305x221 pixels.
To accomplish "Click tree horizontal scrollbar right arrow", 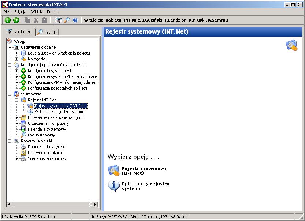I will point(95,204).
